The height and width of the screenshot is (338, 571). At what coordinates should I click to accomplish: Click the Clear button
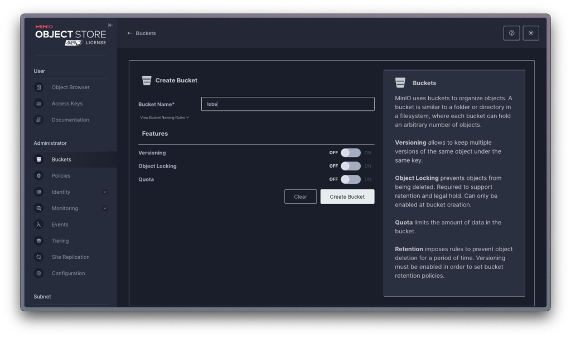pyautogui.click(x=301, y=197)
